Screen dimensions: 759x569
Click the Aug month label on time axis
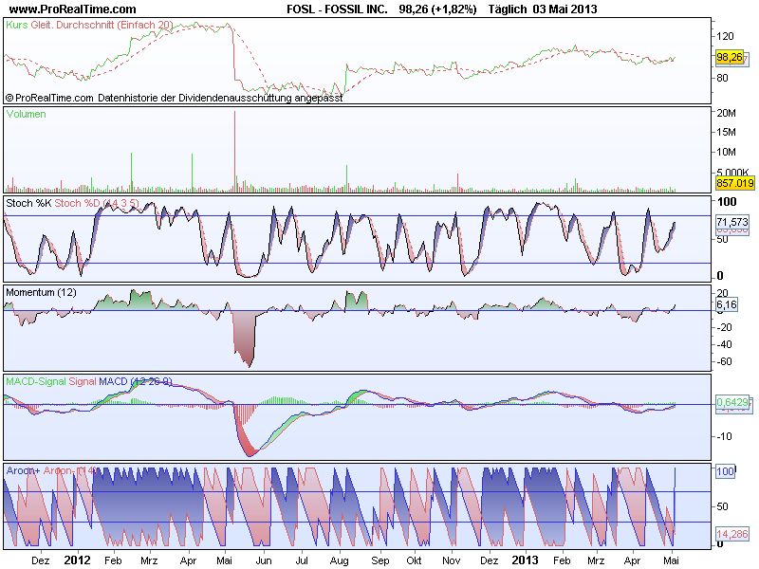339,560
